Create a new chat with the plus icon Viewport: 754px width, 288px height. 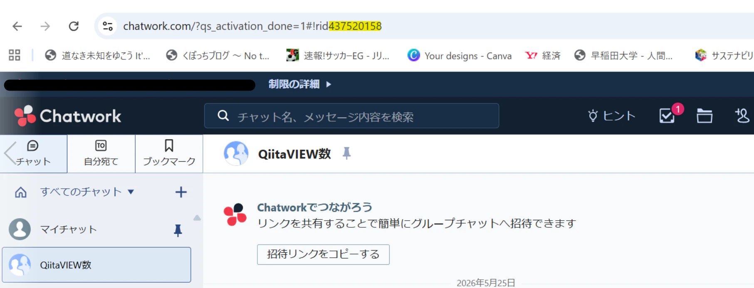181,192
